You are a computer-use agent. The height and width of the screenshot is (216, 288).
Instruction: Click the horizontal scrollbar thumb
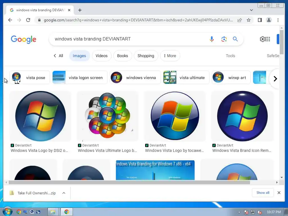click(129, 182)
